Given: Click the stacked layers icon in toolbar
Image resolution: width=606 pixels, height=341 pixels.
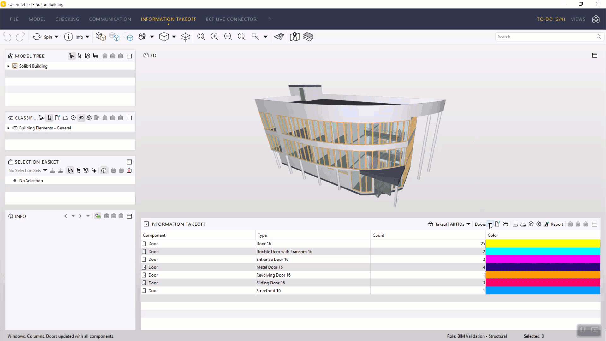Looking at the screenshot, I should [x=308, y=37].
